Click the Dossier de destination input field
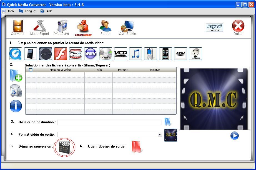Viewport: 256px width, 170px height. point(109,122)
